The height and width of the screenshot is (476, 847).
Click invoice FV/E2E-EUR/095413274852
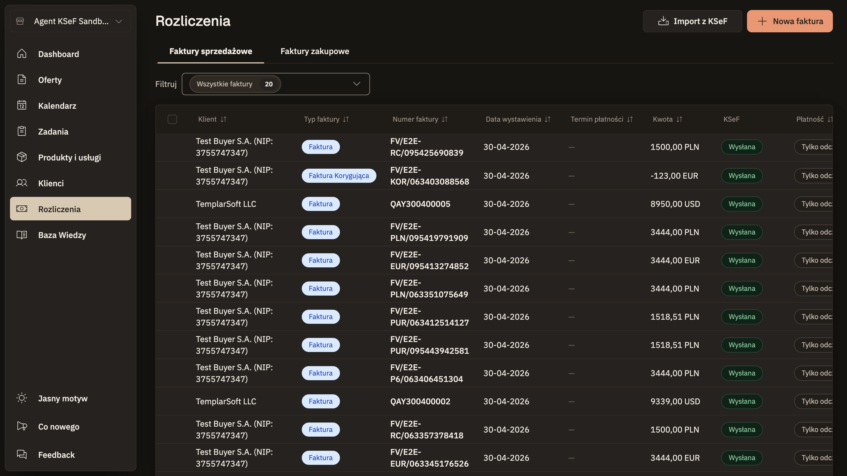point(429,260)
